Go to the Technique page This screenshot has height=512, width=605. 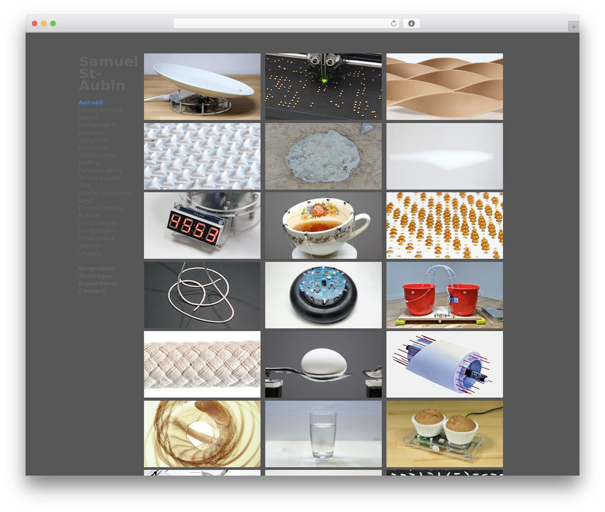tap(95, 276)
